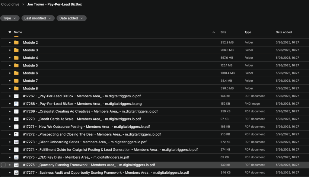This screenshot has width=309, height=177.
Task: Click Joe Troyer - Pay-Per-Lead BizBox breadcrumb
Action: click(x=54, y=4)
